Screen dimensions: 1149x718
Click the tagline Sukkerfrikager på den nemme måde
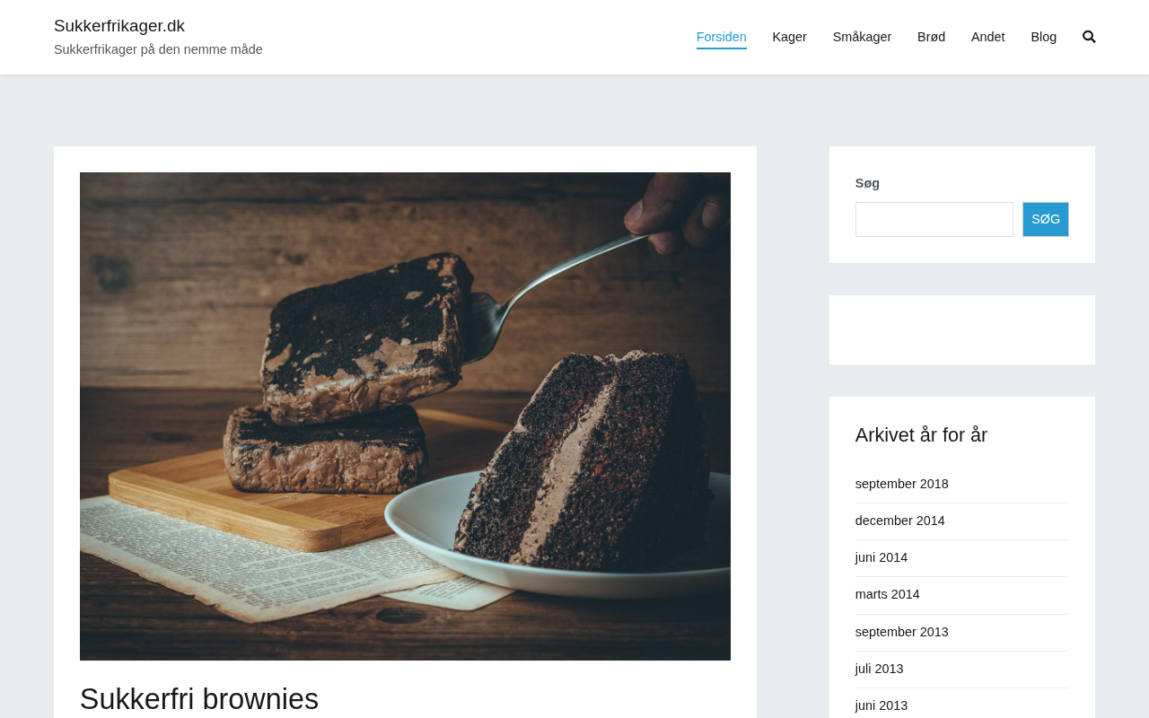tap(158, 49)
